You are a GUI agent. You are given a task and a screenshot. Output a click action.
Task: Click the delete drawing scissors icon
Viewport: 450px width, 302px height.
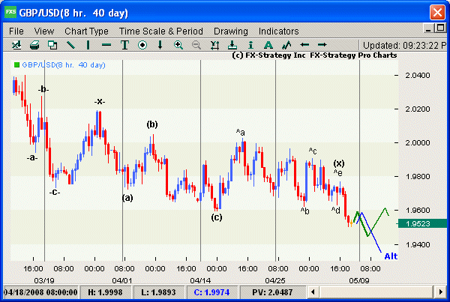214,45
